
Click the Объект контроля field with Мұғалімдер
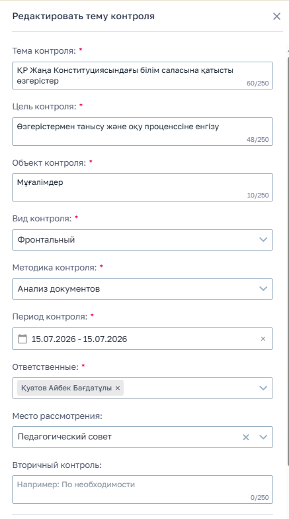click(x=142, y=187)
